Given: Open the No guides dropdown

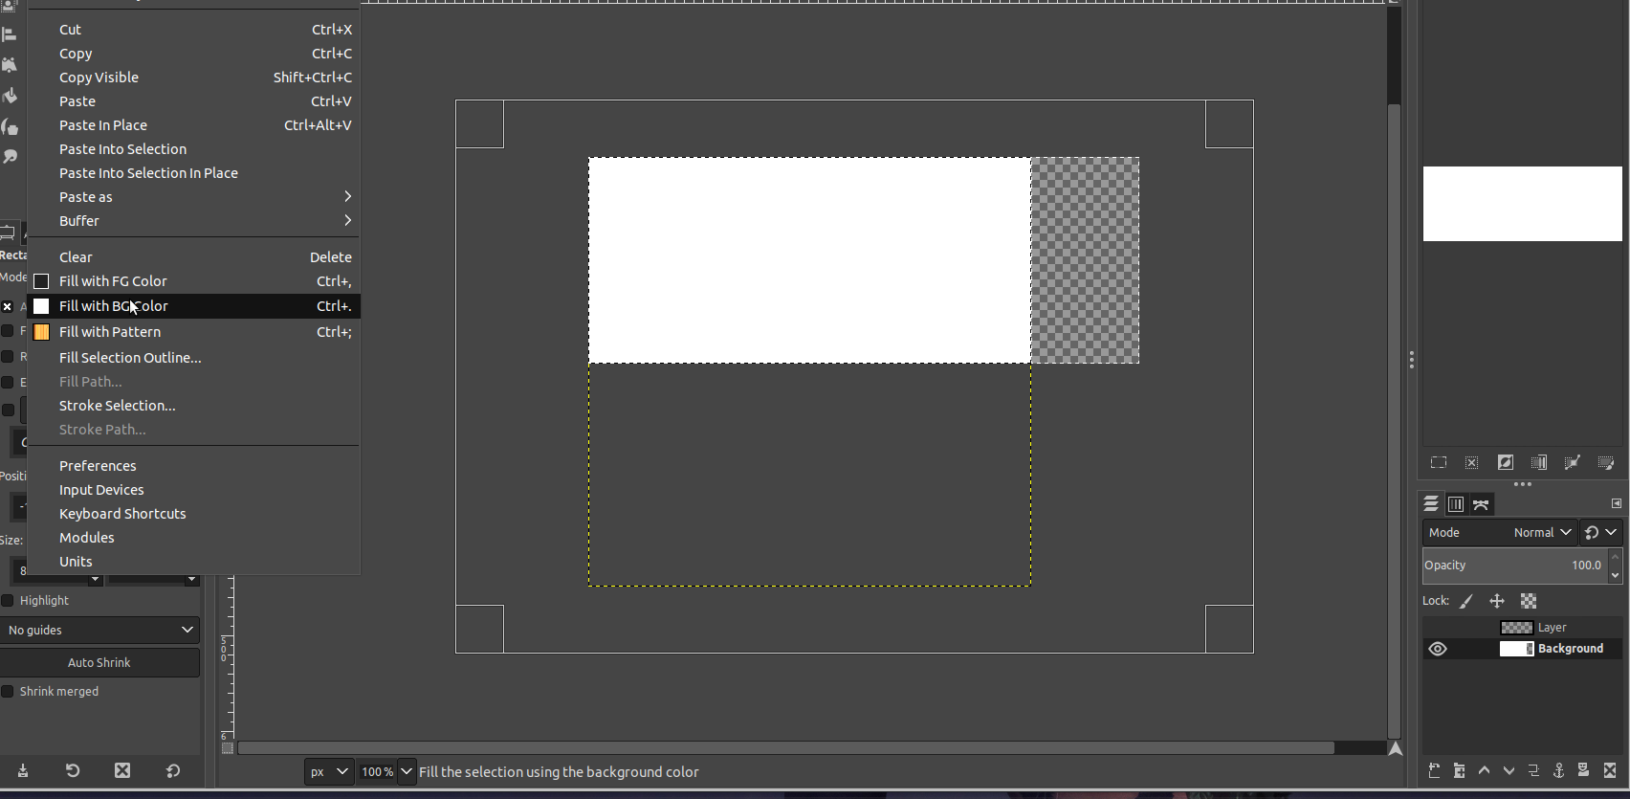Looking at the screenshot, I should coord(100,630).
